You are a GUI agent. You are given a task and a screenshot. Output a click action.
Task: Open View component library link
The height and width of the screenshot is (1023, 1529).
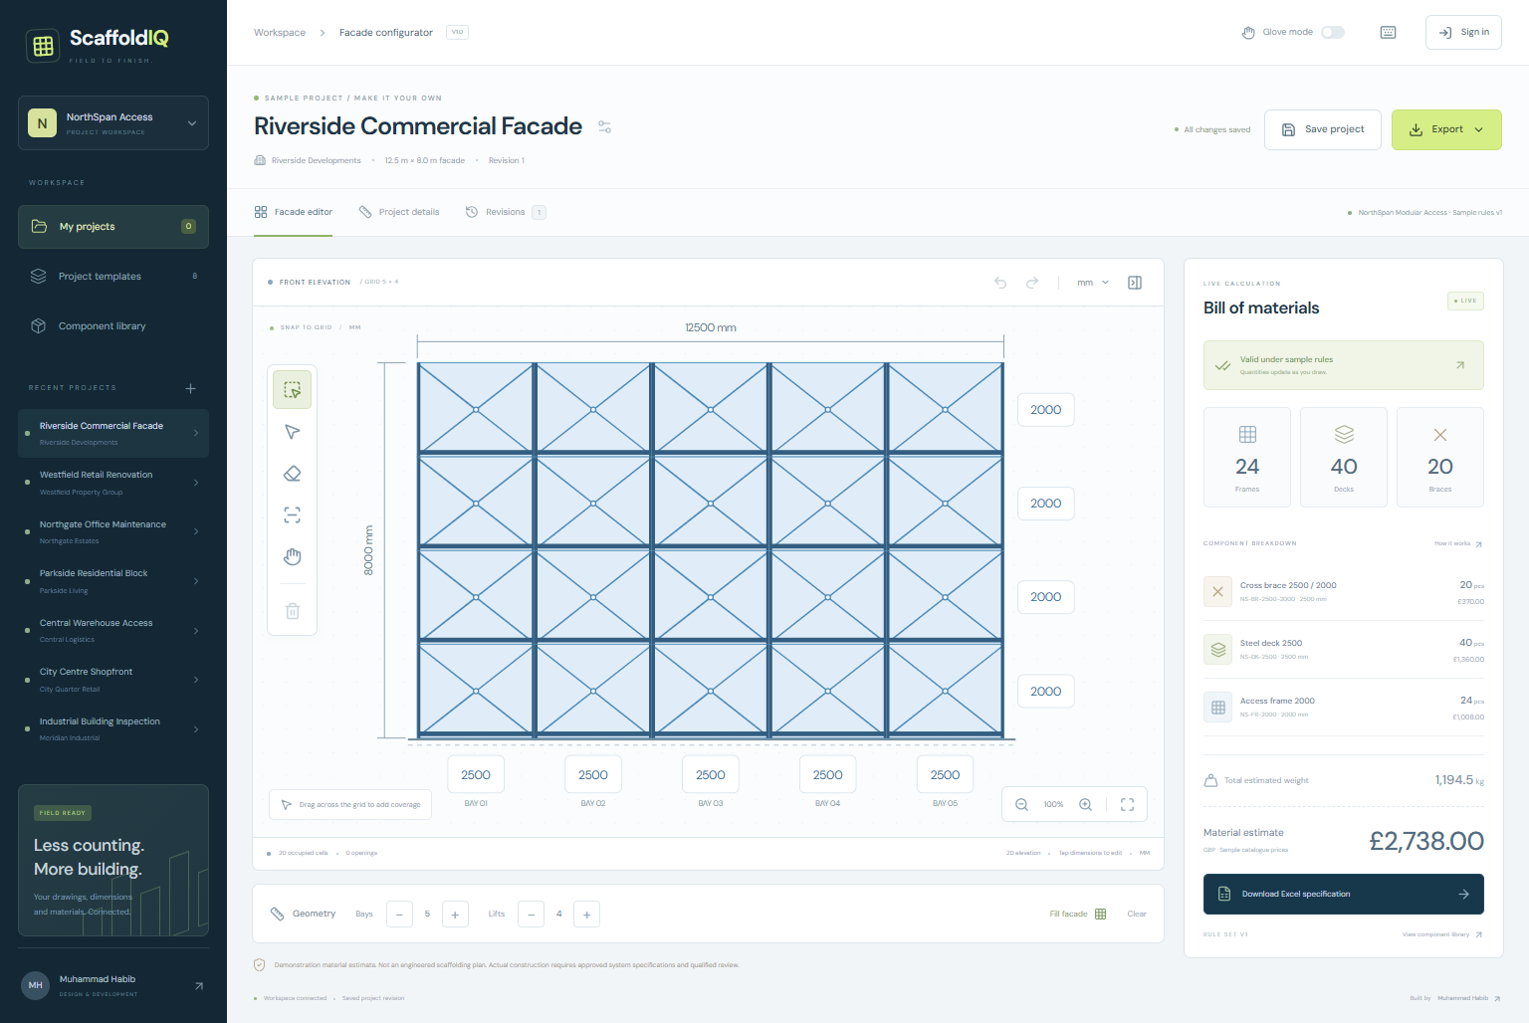click(x=1442, y=934)
